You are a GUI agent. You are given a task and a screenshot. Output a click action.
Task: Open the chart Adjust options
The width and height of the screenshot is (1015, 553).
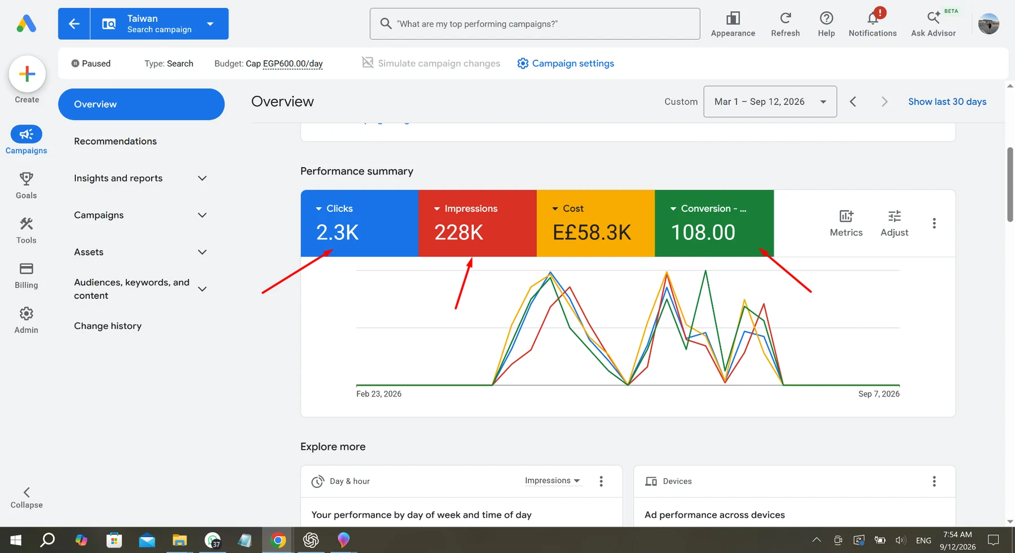(x=894, y=223)
